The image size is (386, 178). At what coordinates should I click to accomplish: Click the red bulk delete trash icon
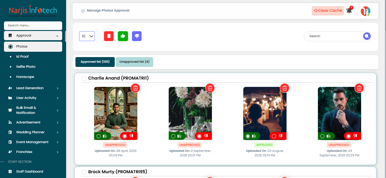coord(109,36)
